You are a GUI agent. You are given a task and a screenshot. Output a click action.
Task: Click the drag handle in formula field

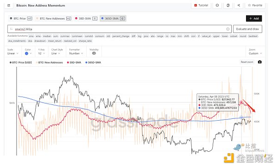pos(11,29)
